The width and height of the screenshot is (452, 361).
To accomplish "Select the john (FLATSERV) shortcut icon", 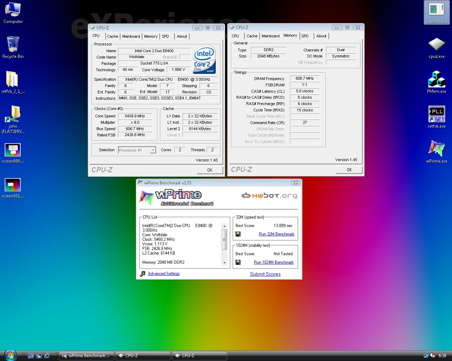I will point(13,119).
